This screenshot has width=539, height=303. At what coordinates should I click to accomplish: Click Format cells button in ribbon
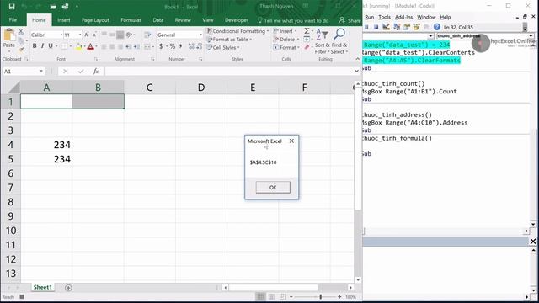coord(286,47)
